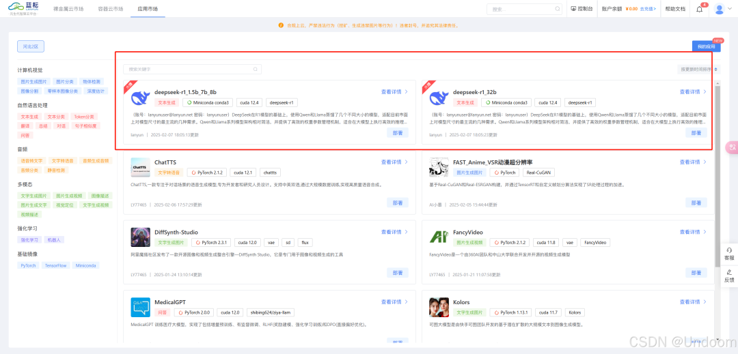738x354 pixels.
Task: Expand the avatar dropdown arrow
Action: (730, 9)
